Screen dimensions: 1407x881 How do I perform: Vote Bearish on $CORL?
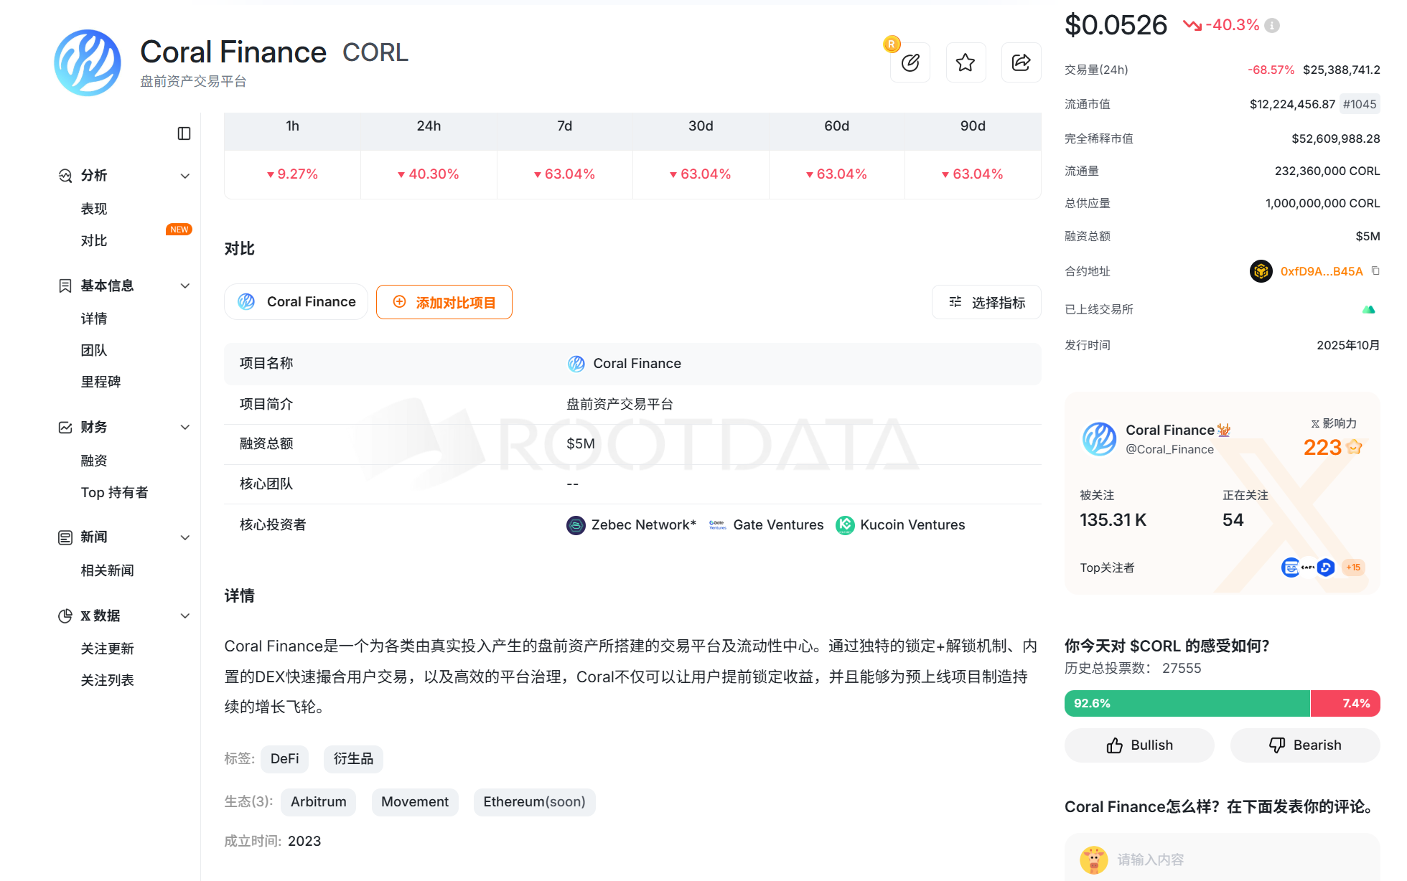click(x=1304, y=745)
